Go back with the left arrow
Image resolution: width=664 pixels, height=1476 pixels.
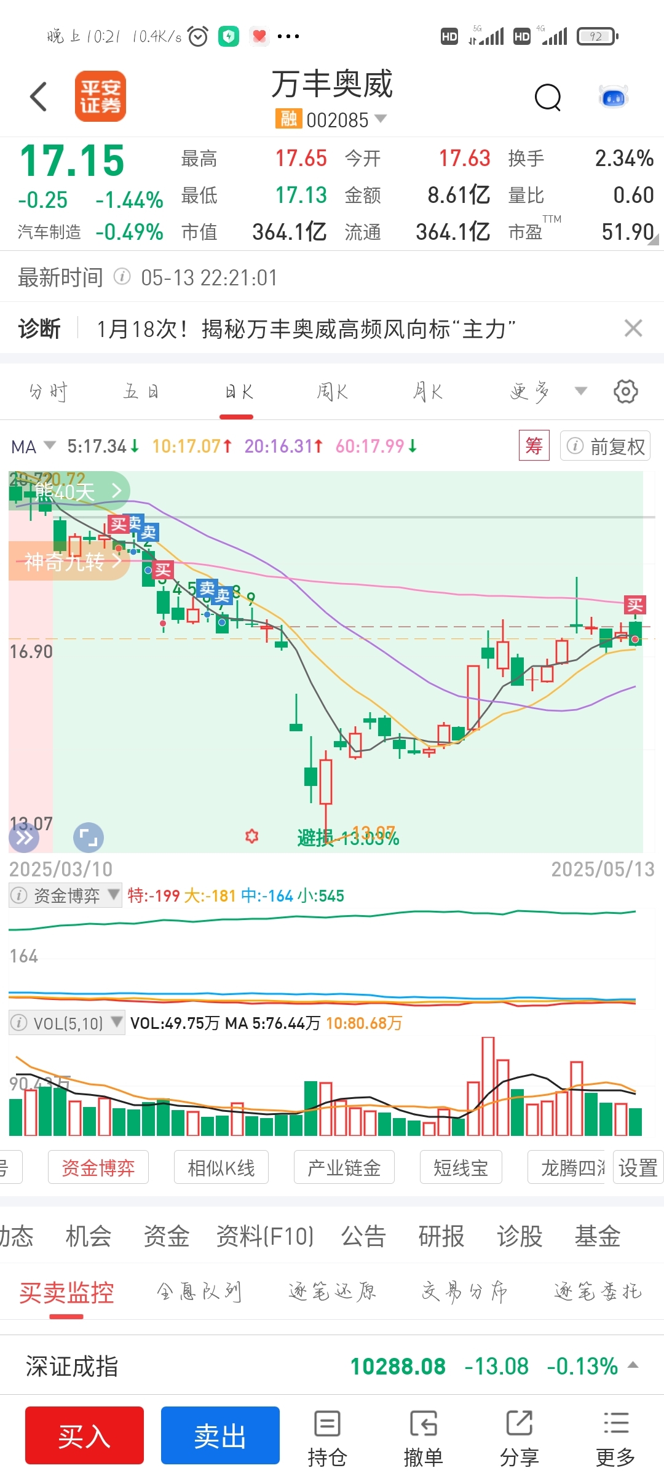[38, 97]
